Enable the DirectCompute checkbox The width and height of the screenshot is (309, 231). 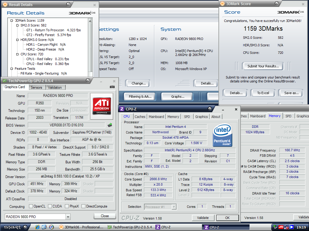83,206
